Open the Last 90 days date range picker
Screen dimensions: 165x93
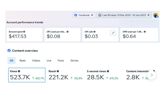pyautogui.click(x=124, y=15)
